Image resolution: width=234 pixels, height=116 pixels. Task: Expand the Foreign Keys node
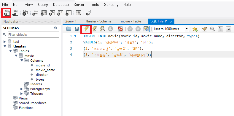[x=22, y=89]
